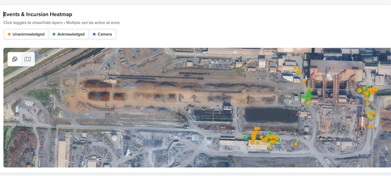Toggle the Camera layer

click(x=102, y=34)
